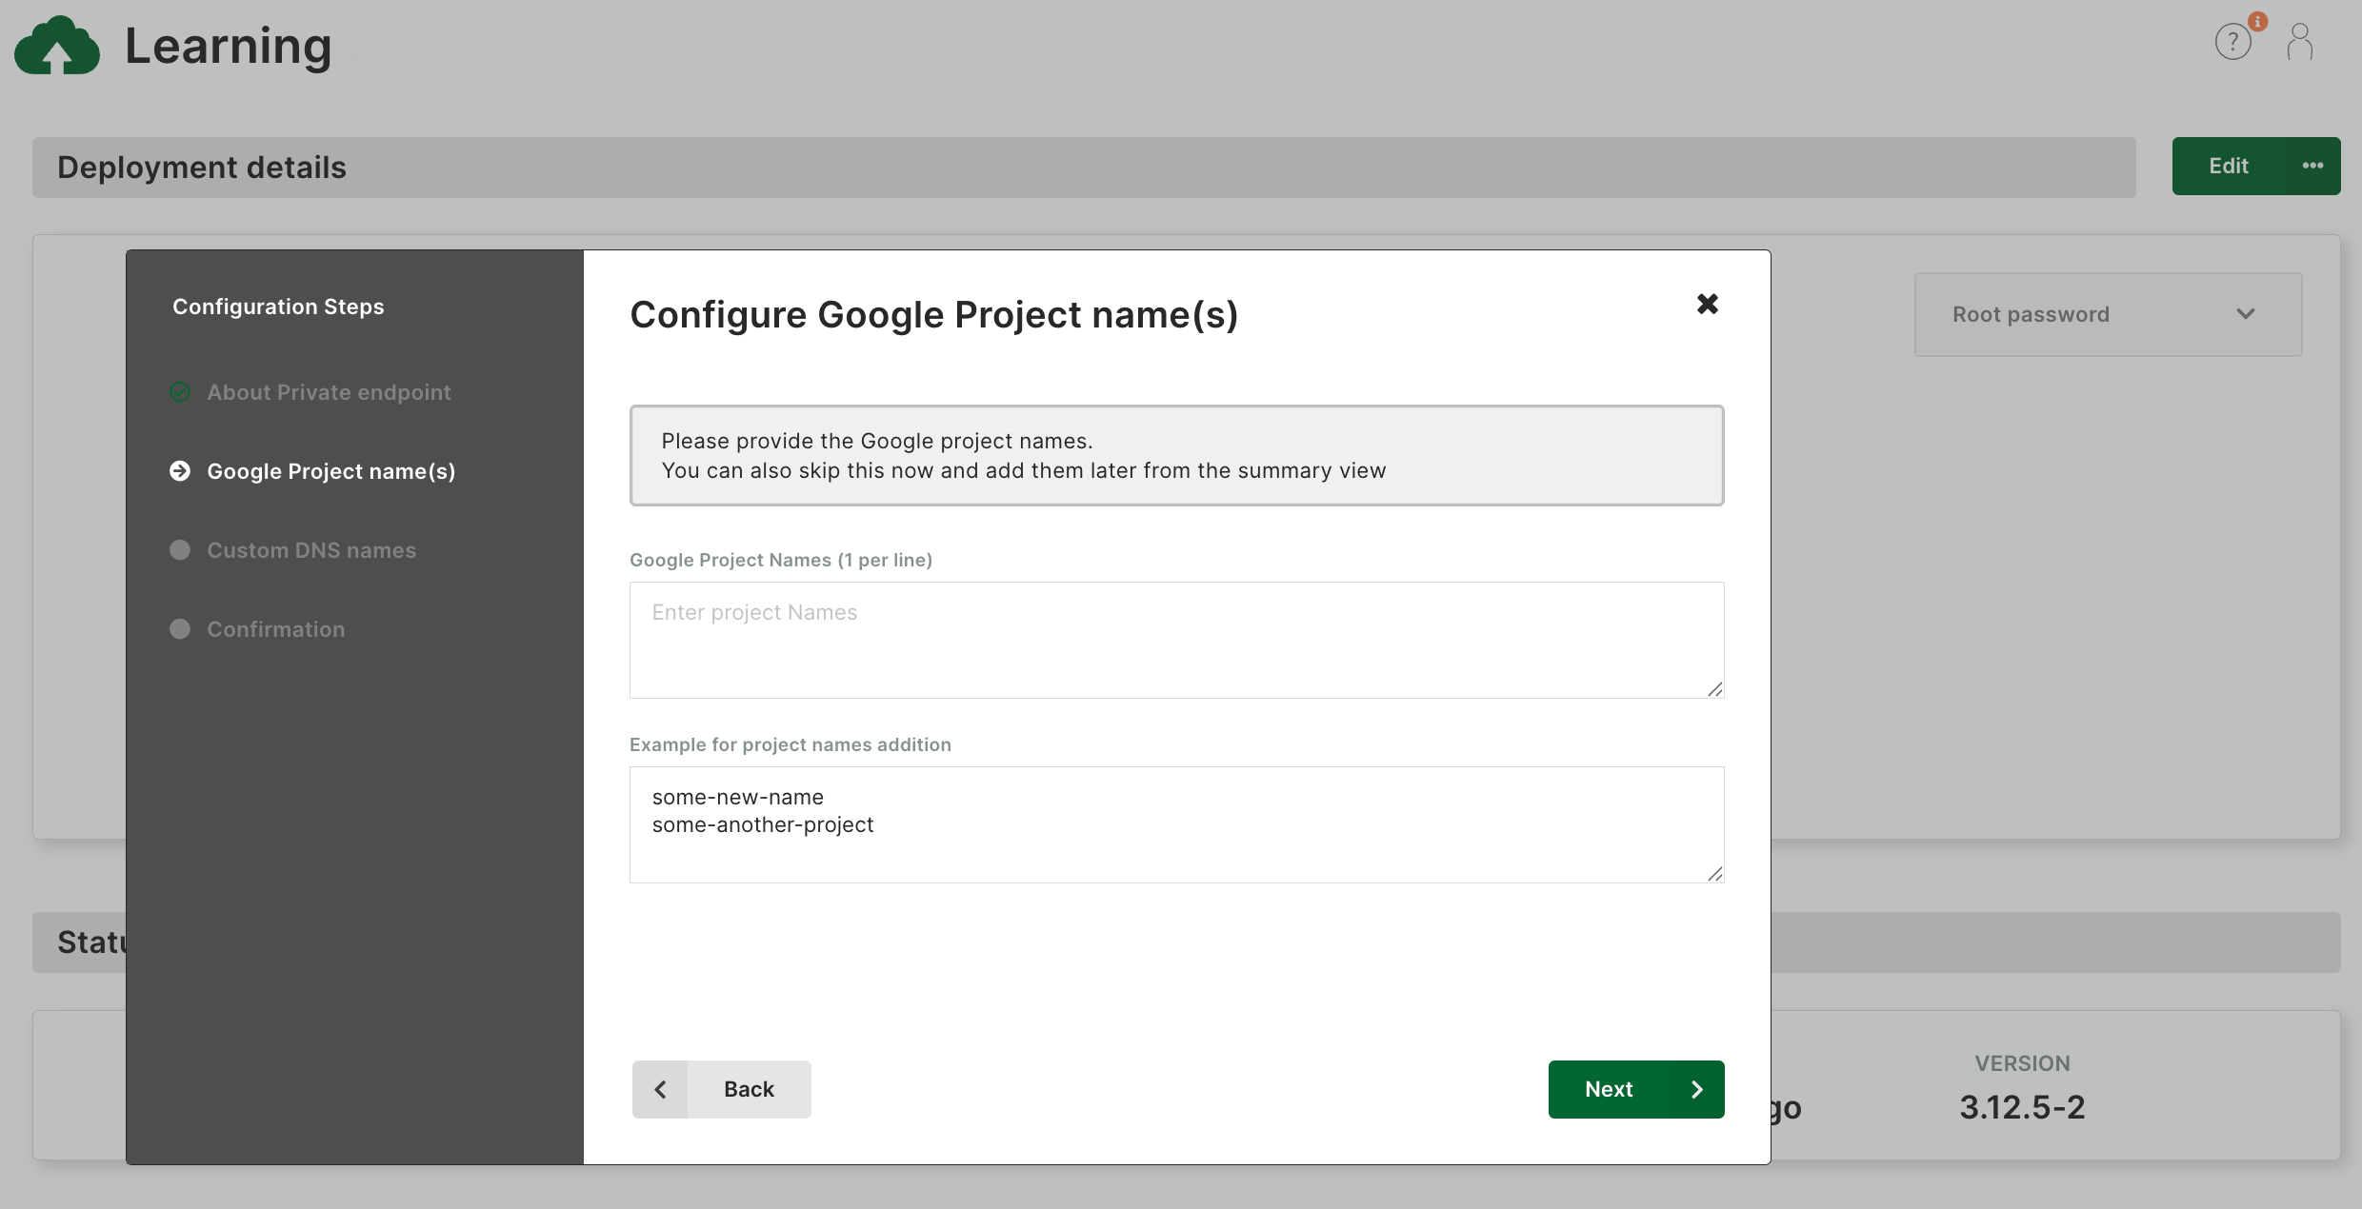Viewport: 2362px width, 1209px height.
Task: Close the Configure Google Project dialog
Action: [x=1708, y=304]
